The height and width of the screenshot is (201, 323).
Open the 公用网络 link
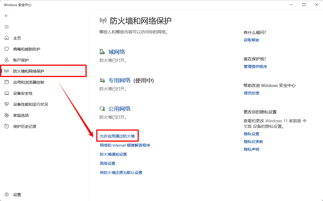(119, 109)
